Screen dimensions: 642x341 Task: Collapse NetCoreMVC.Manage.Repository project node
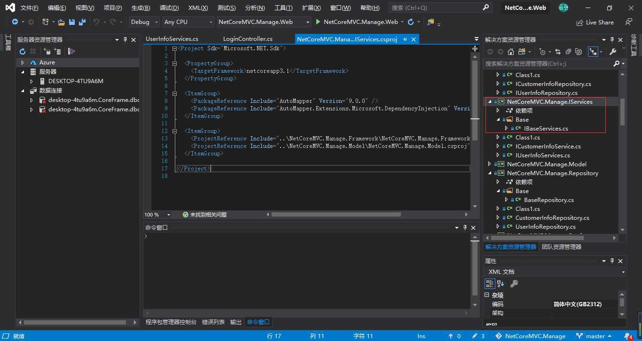(x=490, y=173)
